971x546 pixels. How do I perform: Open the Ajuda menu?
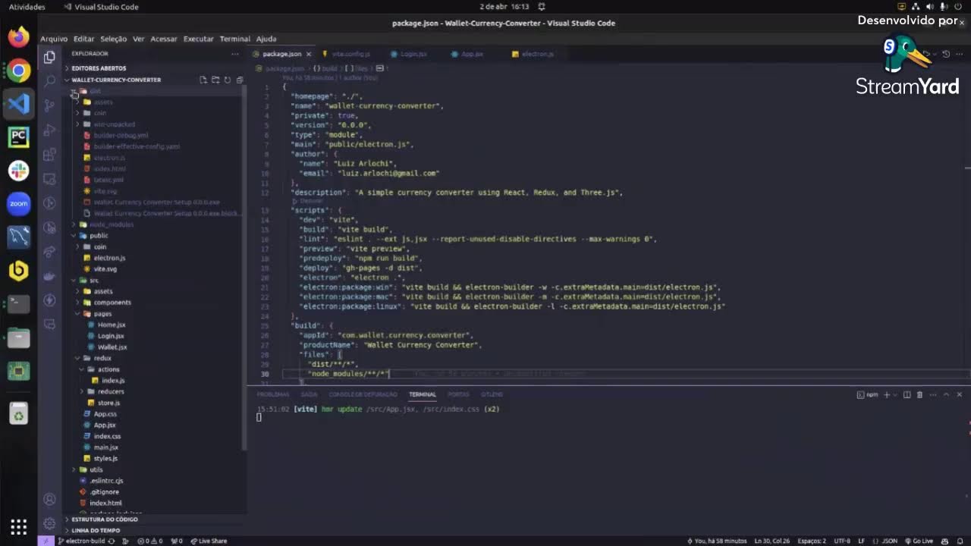pyautogui.click(x=266, y=39)
